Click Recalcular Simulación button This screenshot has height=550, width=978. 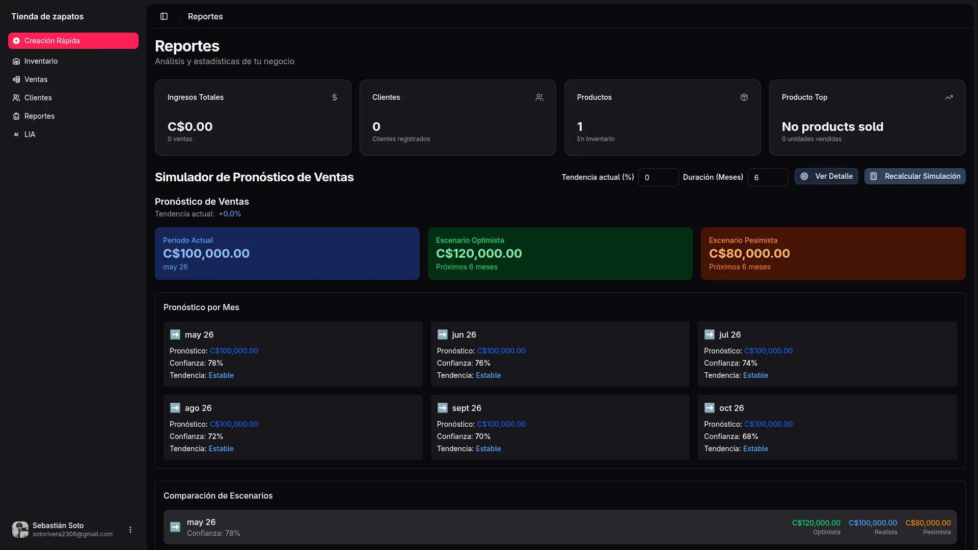coord(915,176)
